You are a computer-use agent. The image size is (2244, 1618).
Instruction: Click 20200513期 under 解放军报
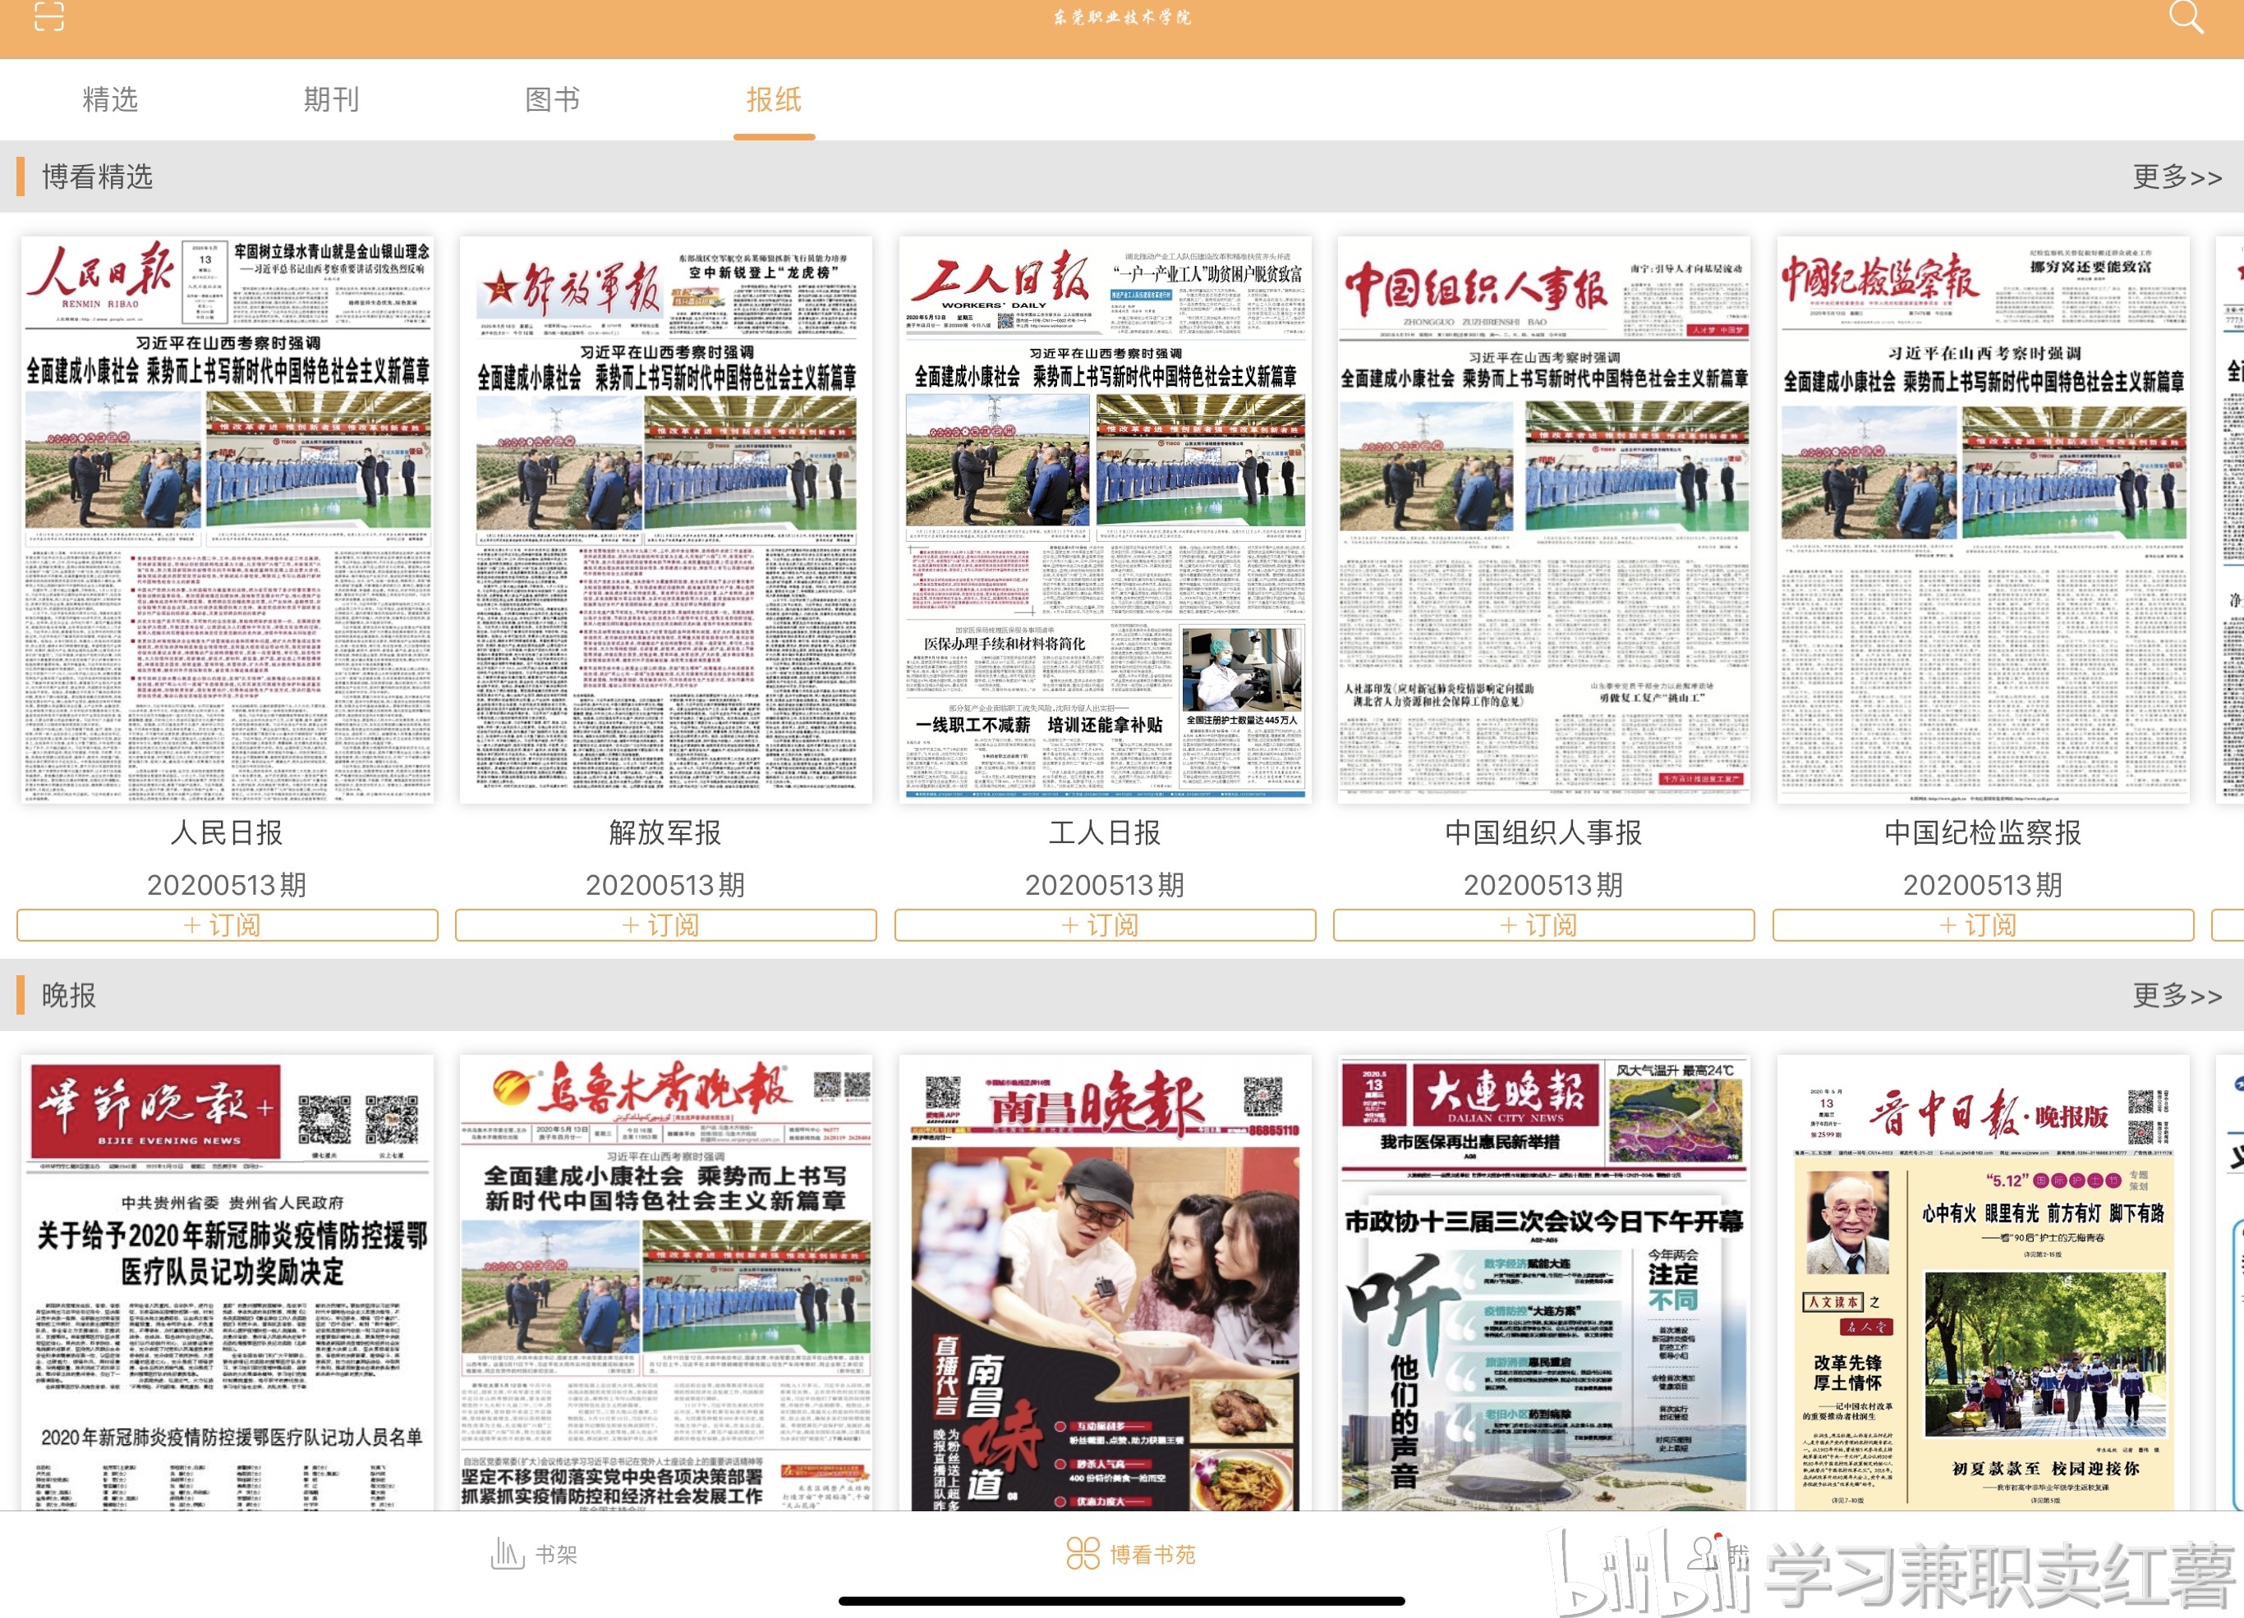[x=666, y=885]
